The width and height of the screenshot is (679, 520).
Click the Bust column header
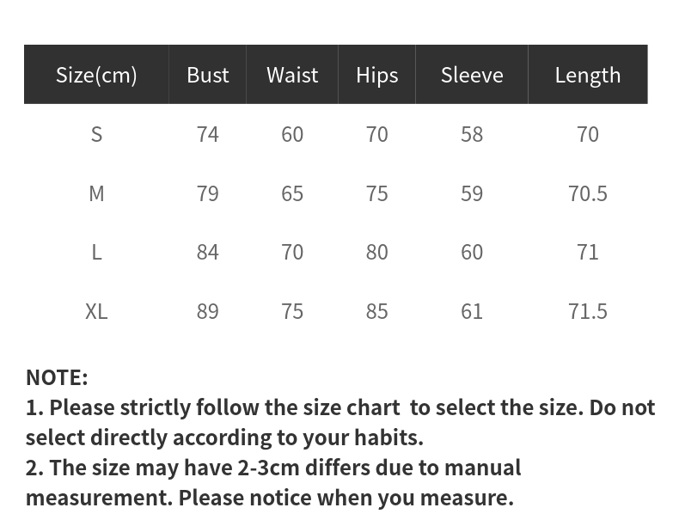tap(207, 75)
